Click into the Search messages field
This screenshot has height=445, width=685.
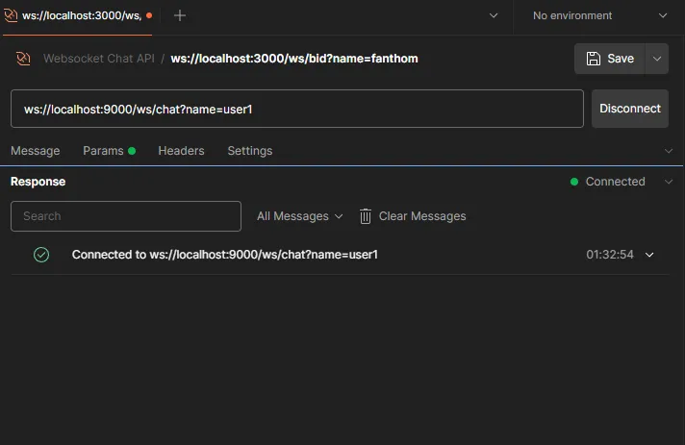click(126, 216)
